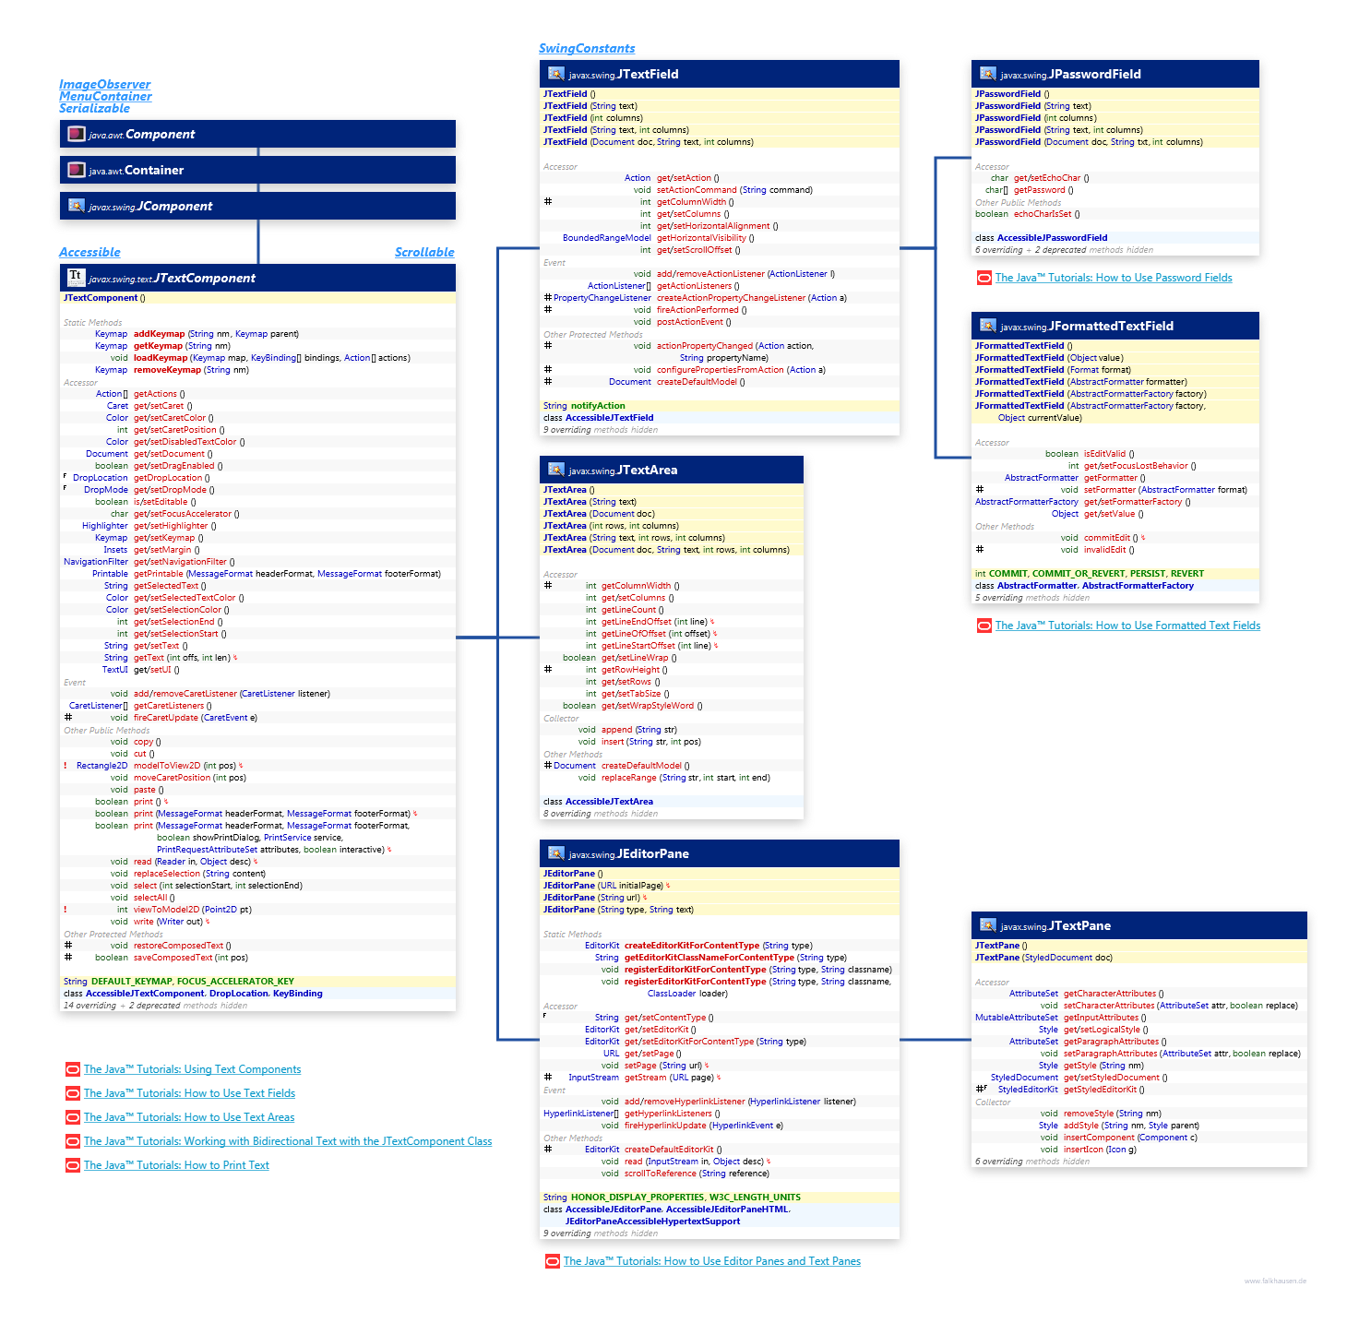Open tutorial Using Text Components
The image size is (1359, 1323).
pyautogui.click(x=192, y=1069)
